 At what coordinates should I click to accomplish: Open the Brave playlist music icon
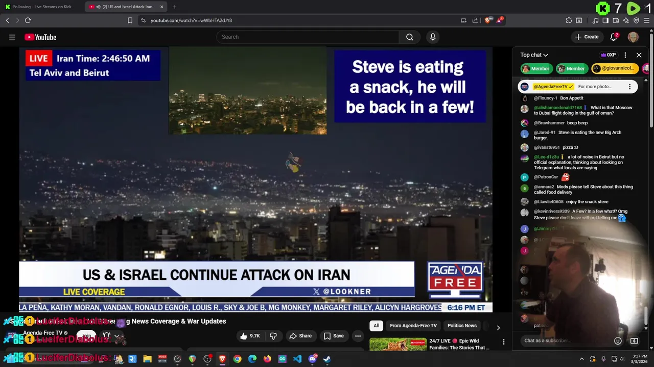[x=595, y=20]
